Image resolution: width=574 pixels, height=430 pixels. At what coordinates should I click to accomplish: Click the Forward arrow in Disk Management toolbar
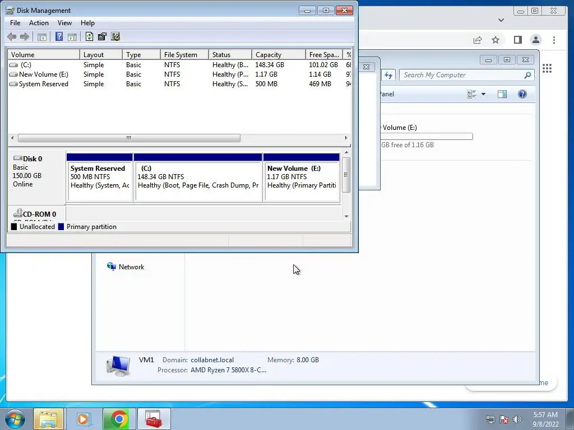25,36
